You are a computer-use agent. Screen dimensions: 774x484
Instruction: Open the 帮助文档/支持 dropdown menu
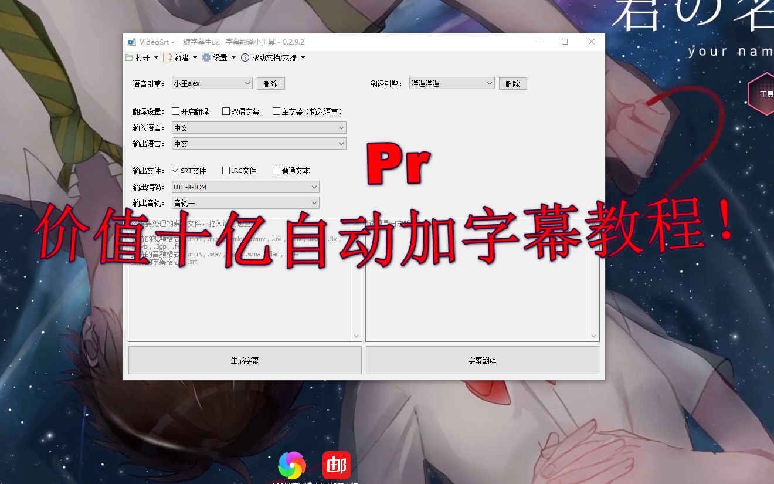(304, 57)
